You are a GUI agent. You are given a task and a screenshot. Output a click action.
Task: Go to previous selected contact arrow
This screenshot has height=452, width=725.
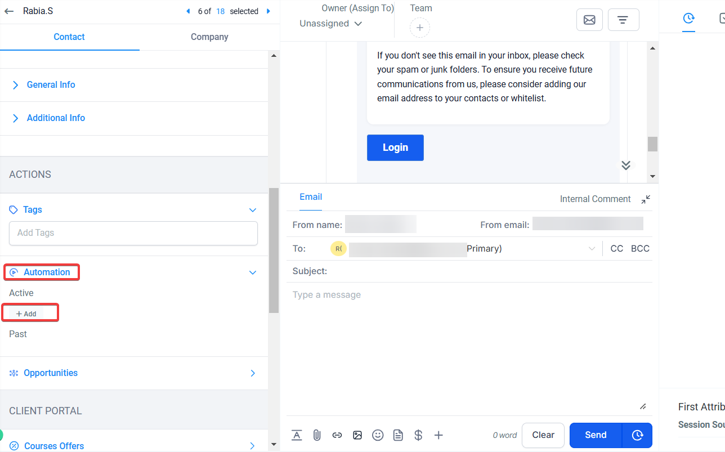188,11
